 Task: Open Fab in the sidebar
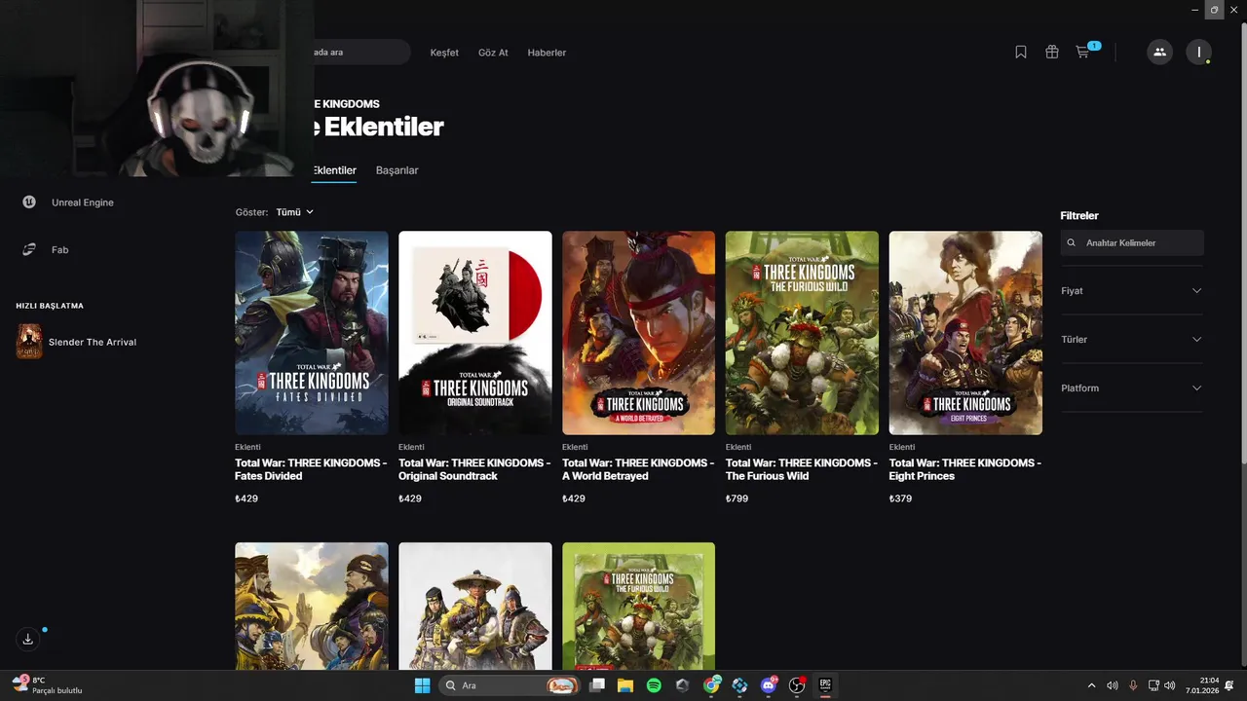[x=47, y=250]
